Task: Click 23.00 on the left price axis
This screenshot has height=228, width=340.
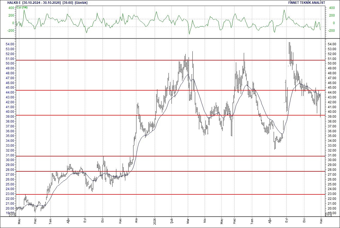Action: tap(10, 194)
